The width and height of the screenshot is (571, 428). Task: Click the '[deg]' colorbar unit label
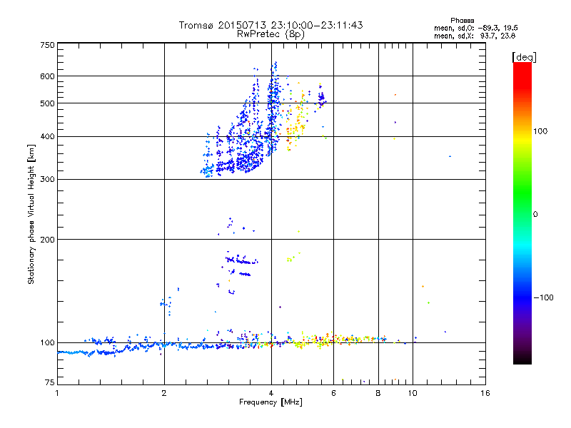pos(524,57)
